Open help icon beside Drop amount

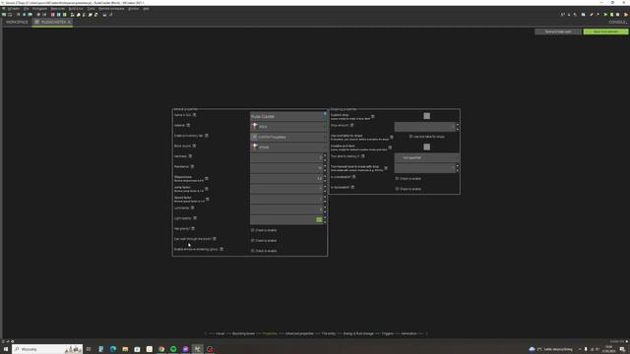point(352,125)
